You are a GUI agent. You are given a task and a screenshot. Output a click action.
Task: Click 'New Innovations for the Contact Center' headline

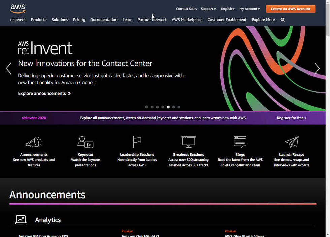(85, 63)
